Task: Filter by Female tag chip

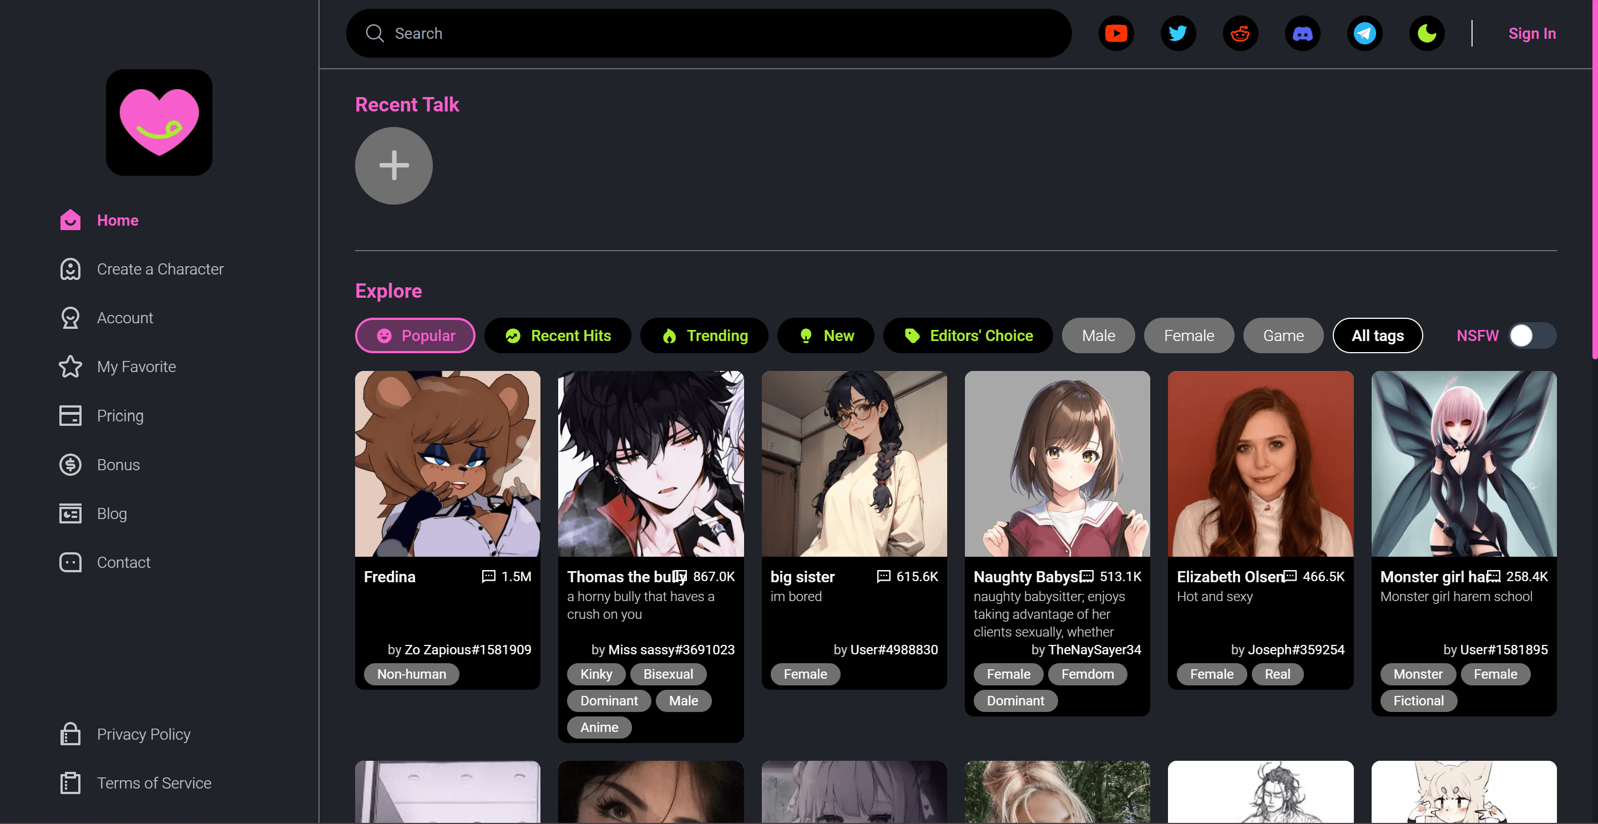Action: click(x=1188, y=335)
